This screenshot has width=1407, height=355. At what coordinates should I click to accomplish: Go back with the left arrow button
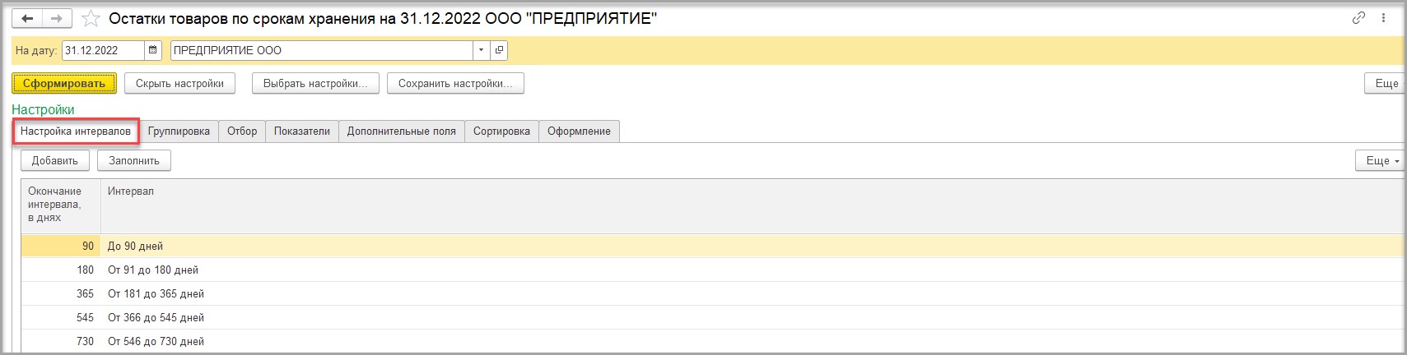pyautogui.click(x=27, y=18)
